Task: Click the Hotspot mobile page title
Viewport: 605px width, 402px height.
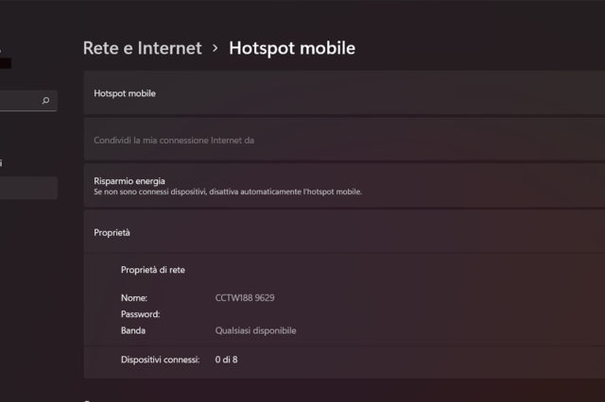Action: pos(292,47)
